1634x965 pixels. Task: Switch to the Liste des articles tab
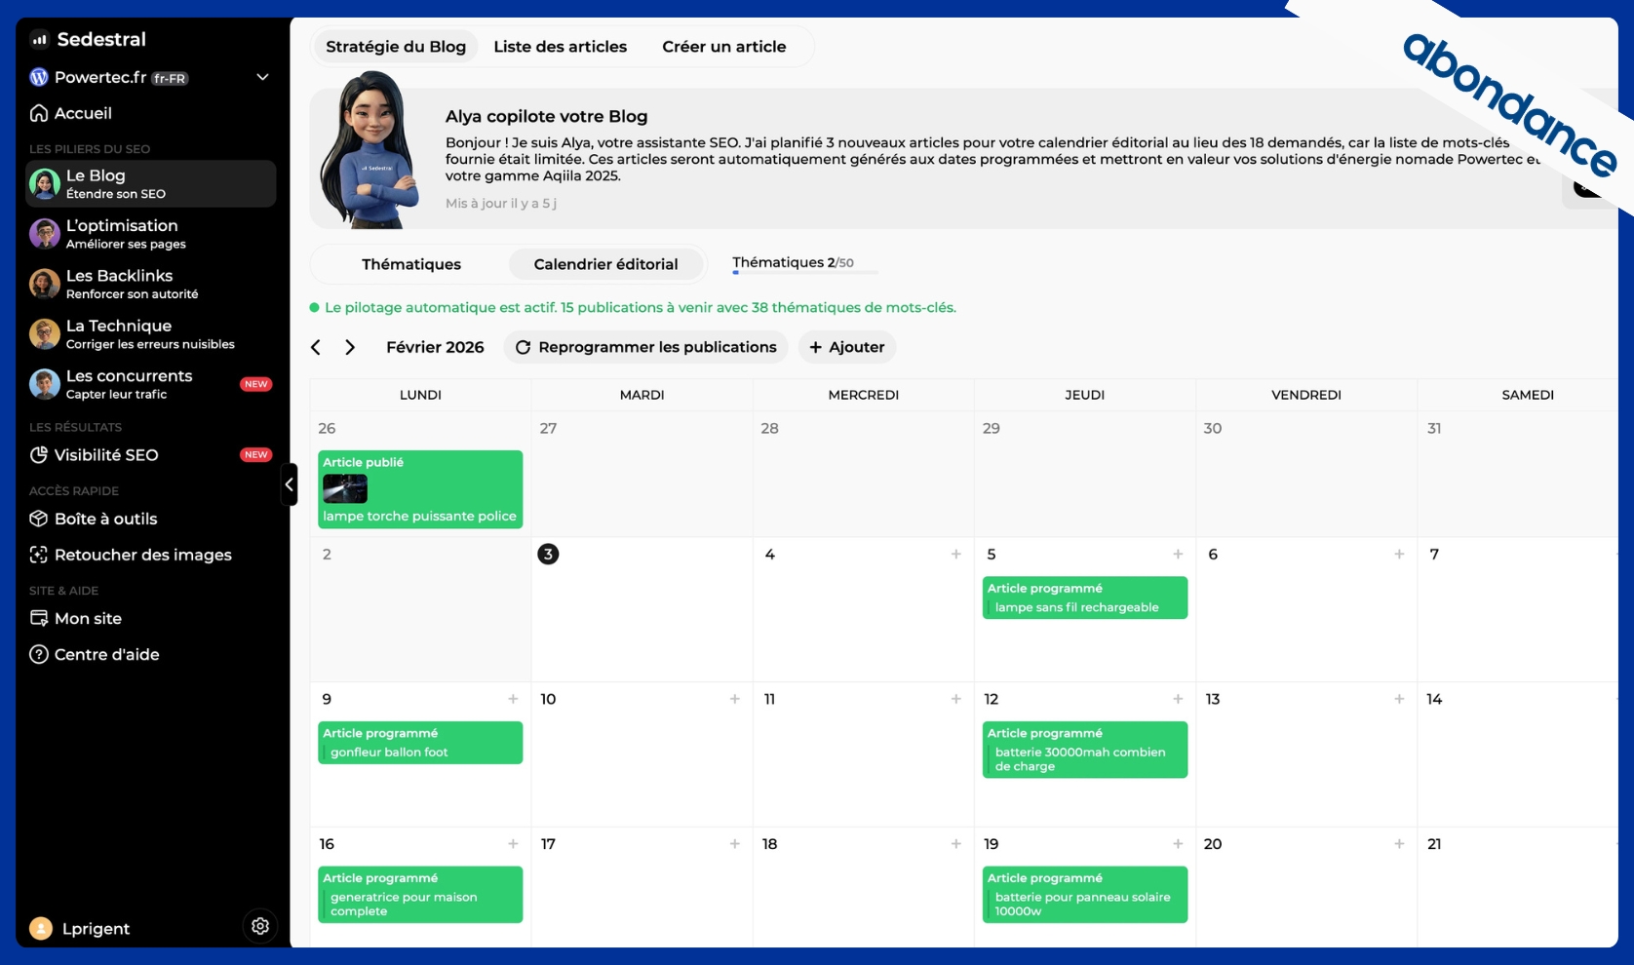click(x=560, y=47)
